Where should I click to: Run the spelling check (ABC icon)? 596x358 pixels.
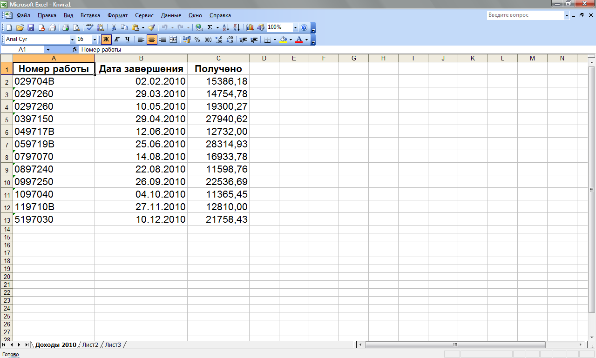click(x=90, y=27)
